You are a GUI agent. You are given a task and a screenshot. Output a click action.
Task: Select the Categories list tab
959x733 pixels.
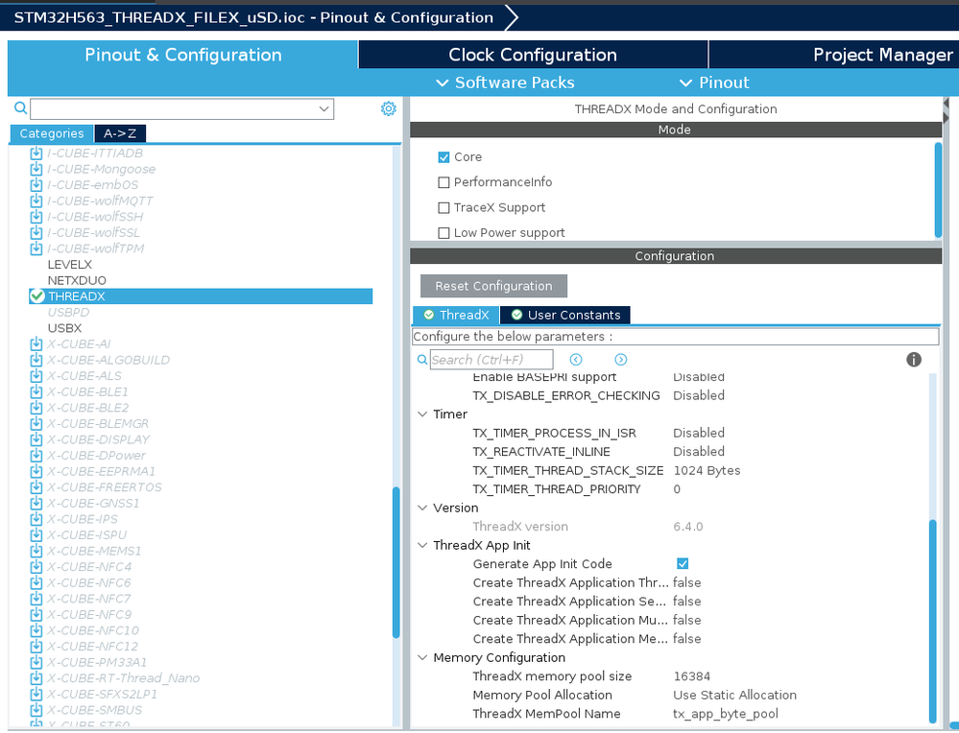pyautogui.click(x=52, y=133)
